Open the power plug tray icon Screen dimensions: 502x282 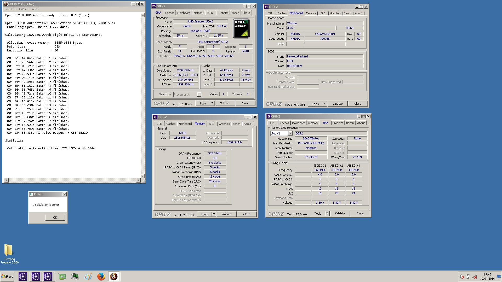(468, 277)
